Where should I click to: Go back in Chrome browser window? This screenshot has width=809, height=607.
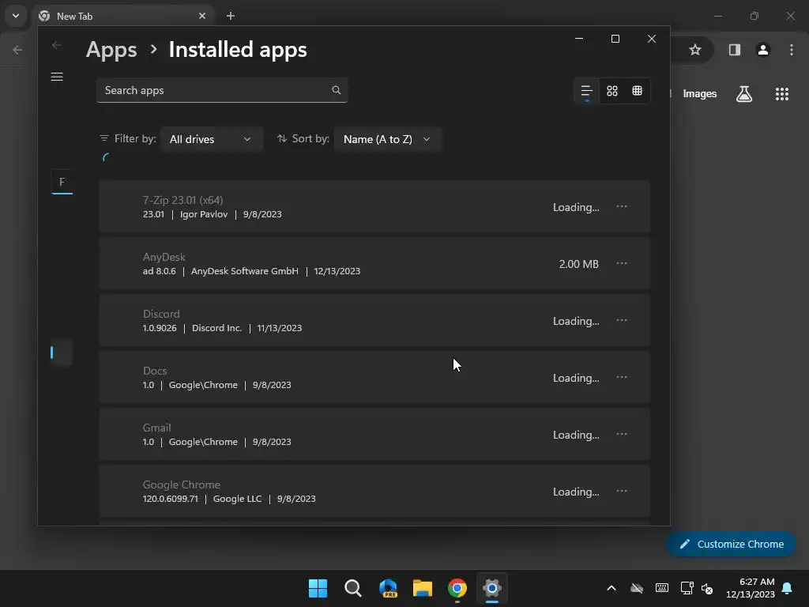(17, 50)
